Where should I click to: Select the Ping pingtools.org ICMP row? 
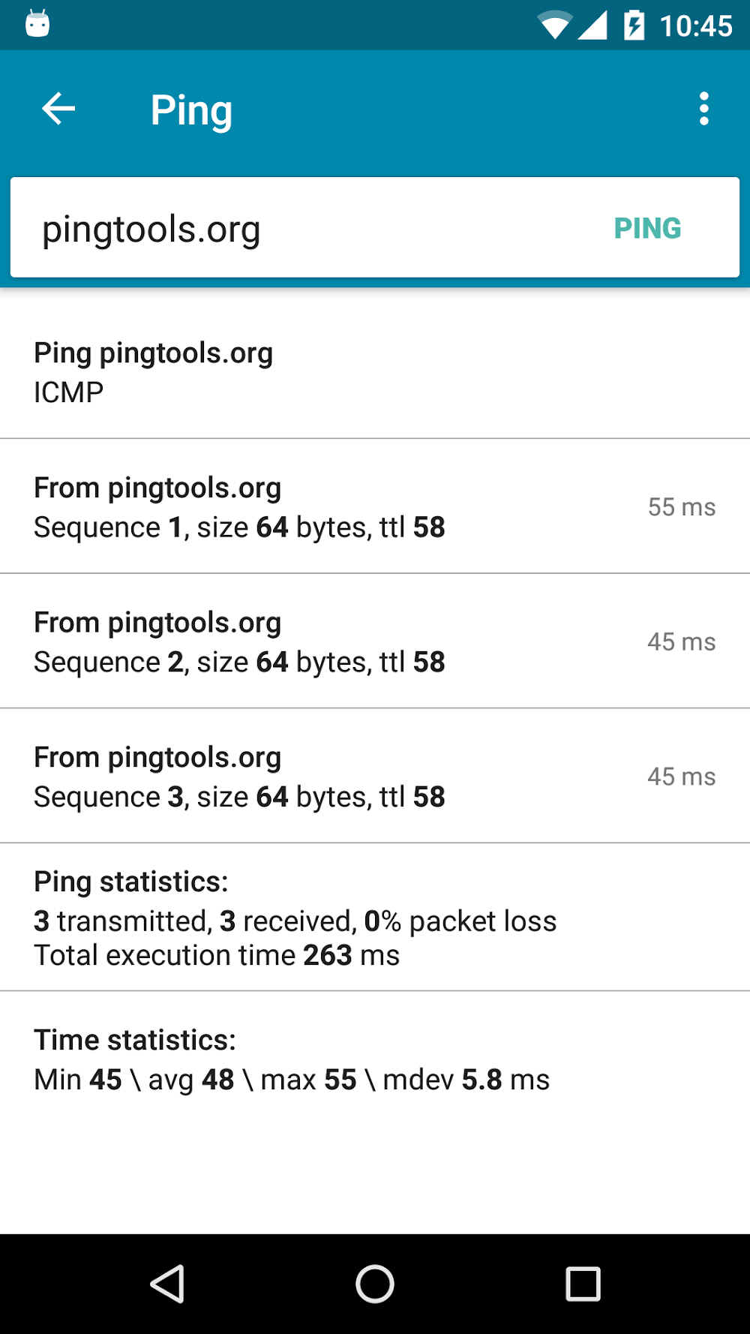375,372
